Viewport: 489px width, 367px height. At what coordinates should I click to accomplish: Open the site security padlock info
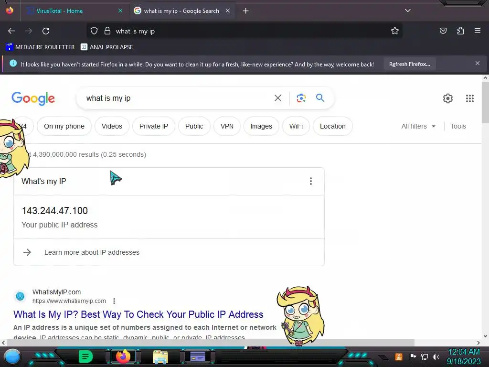pyautogui.click(x=107, y=31)
